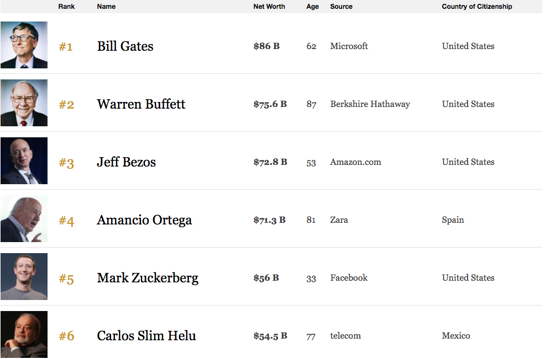The width and height of the screenshot is (545, 359).
Task: Click the Net Worth column header
Action: point(269,7)
